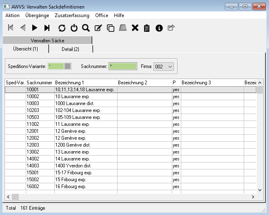Jump to the last record
This screenshot has height=215, width=269.
pyautogui.click(x=47, y=28)
